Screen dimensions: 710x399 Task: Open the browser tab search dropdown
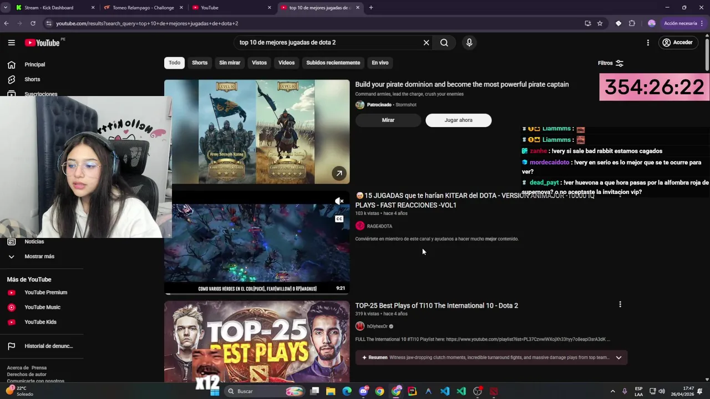coord(5,8)
